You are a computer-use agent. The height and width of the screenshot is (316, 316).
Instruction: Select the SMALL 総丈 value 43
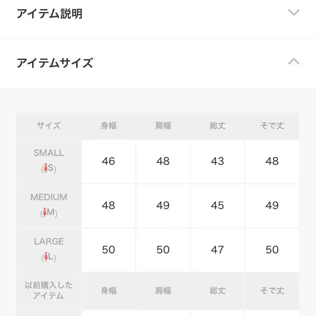pyautogui.click(x=217, y=161)
